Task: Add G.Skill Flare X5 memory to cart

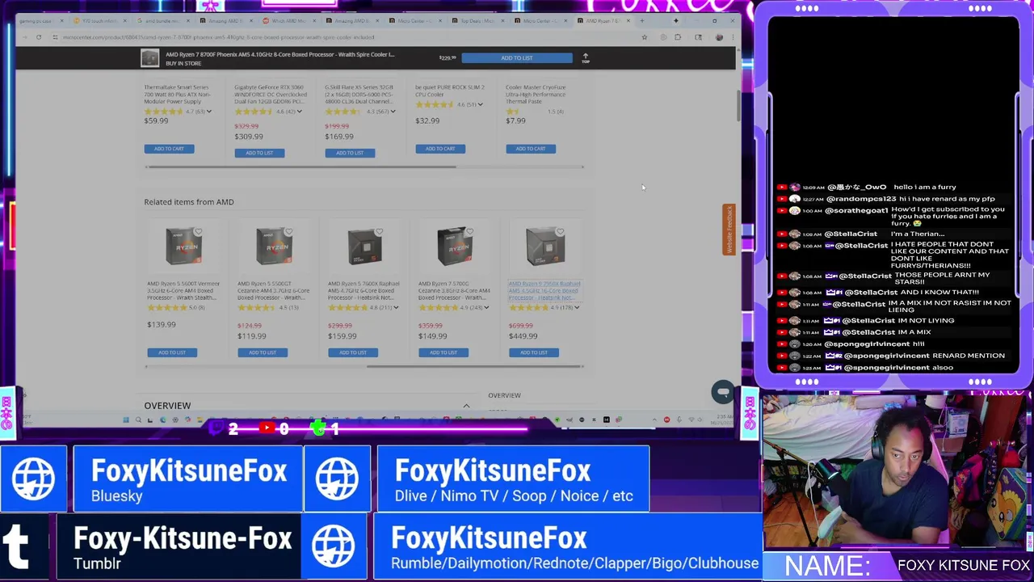Action: click(x=350, y=153)
